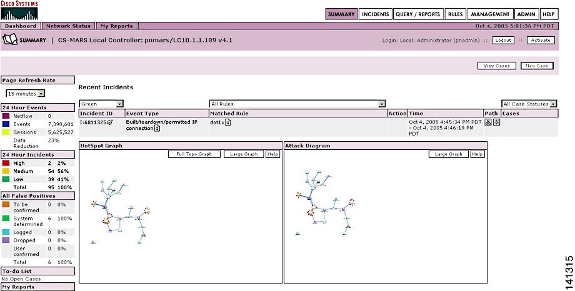This screenshot has height=291, width=575.
Task: Open HotSpot Graph Large Graph button
Action: point(244,154)
